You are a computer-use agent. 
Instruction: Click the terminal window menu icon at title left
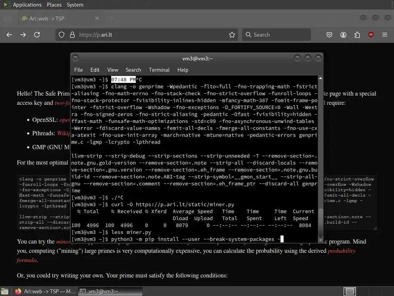tap(75, 58)
